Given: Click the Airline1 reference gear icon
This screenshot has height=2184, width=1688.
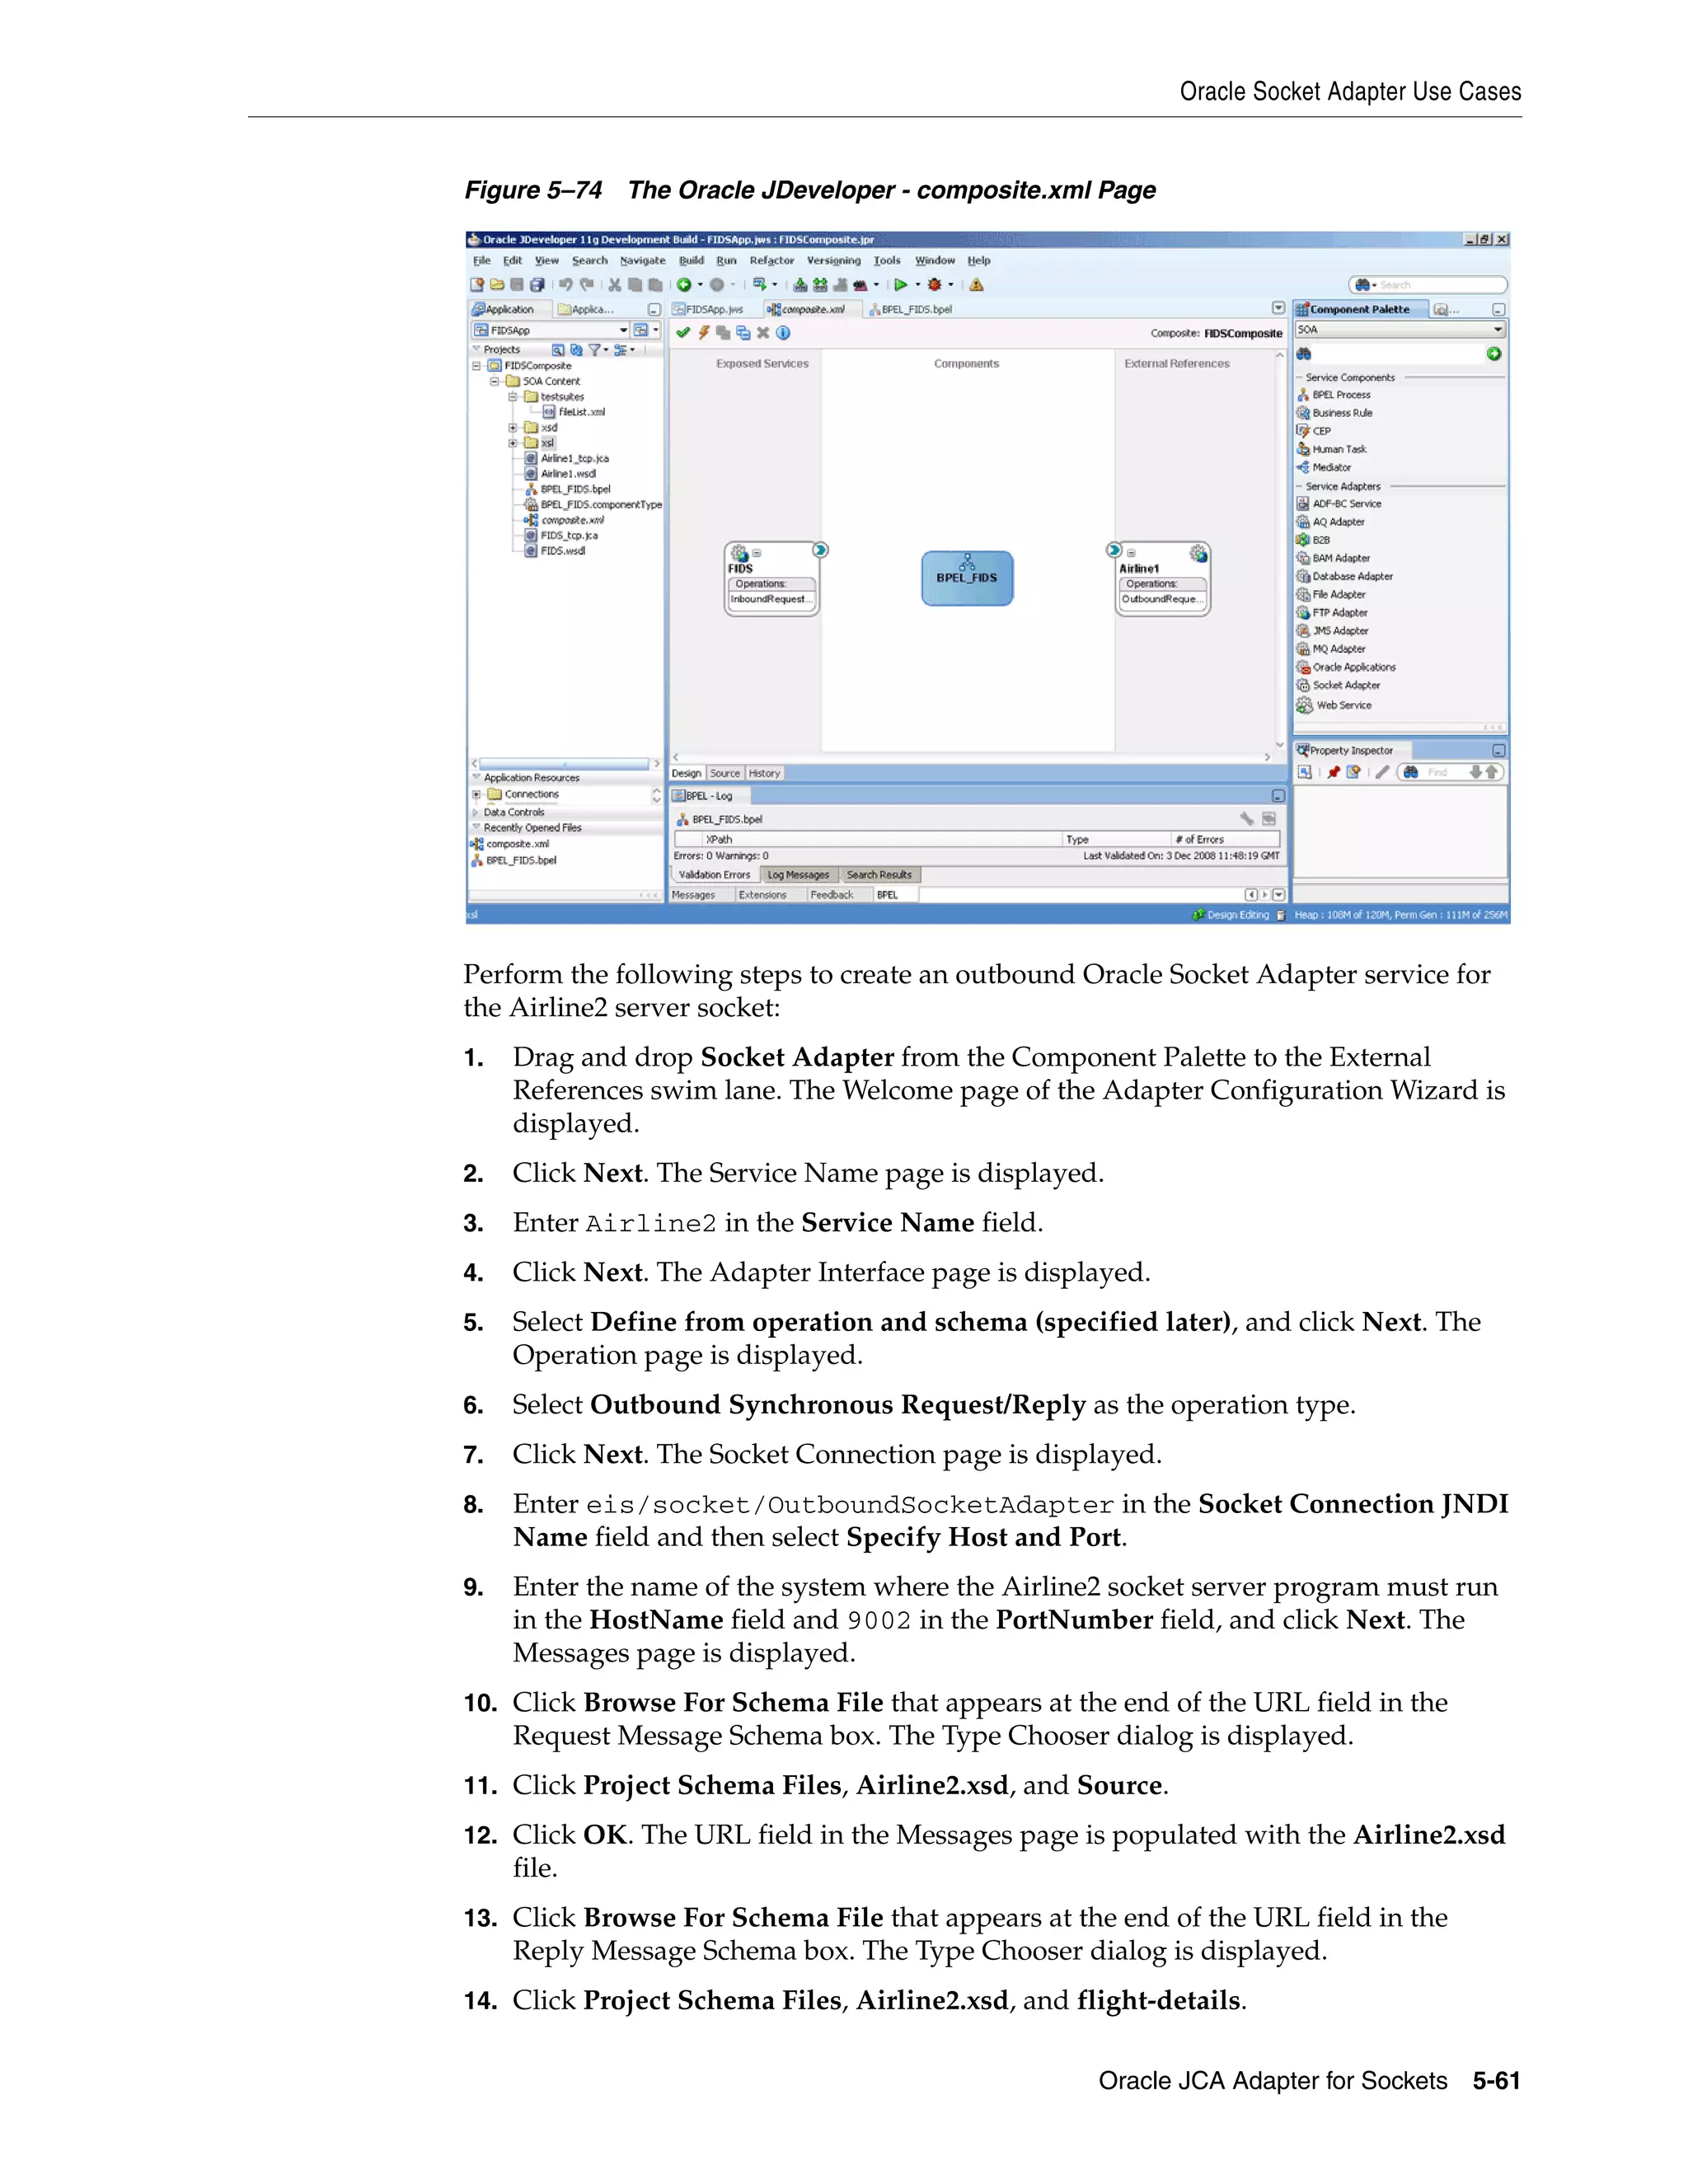Looking at the screenshot, I should pyautogui.click(x=1198, y=553).
